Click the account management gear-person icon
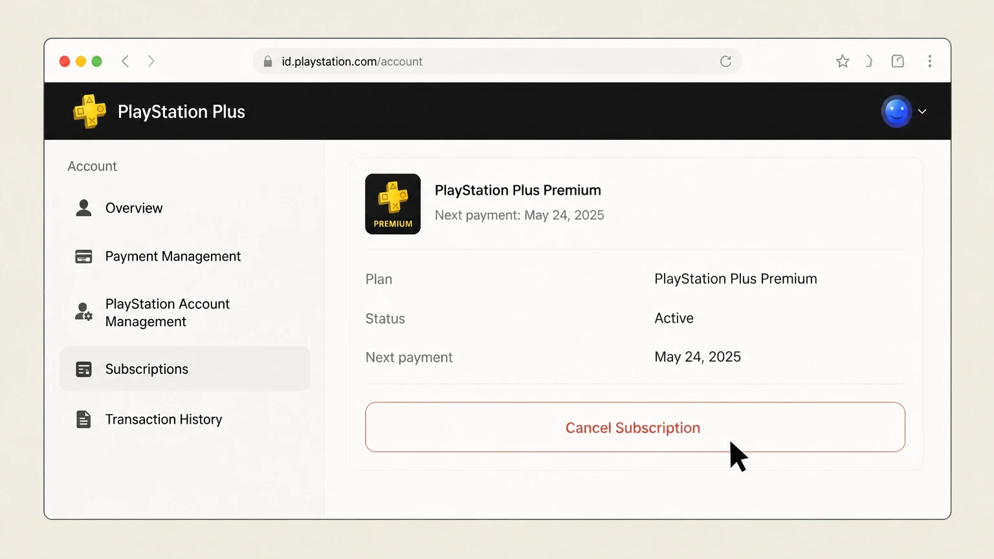The height and width of the screenshot is (559, 994). tap(83, 312)
